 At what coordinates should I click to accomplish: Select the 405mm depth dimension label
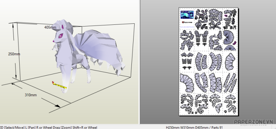coord(50,27)
